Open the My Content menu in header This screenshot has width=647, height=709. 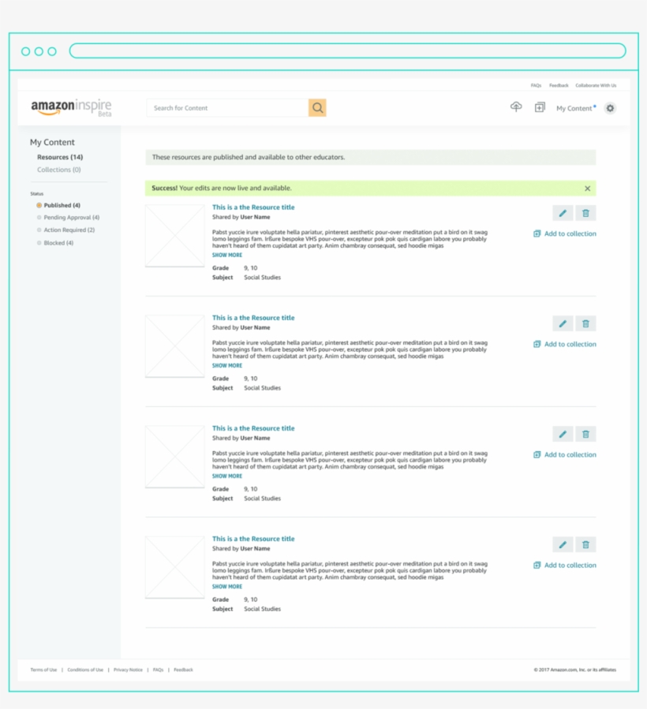[x=574, y=108]
